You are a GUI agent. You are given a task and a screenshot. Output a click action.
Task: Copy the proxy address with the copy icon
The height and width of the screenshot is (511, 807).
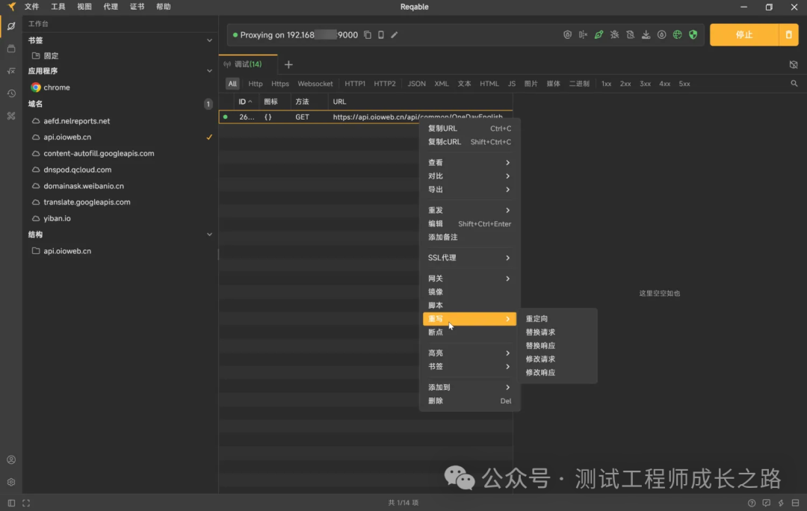(368, 35)
